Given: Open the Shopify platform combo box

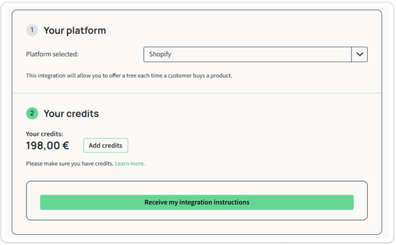Looking at the screenshot, I should (255, 54).
